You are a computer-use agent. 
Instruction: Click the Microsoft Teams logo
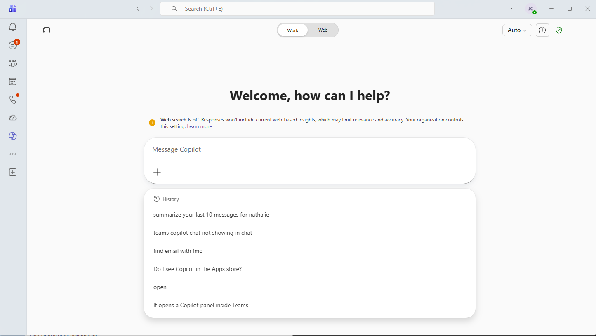pyautogui.click(x=12, y=9)
